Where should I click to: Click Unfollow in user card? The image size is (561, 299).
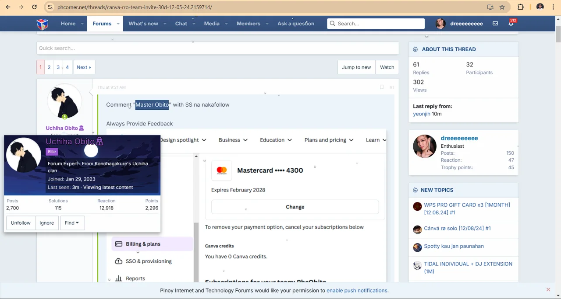(21, 223)
